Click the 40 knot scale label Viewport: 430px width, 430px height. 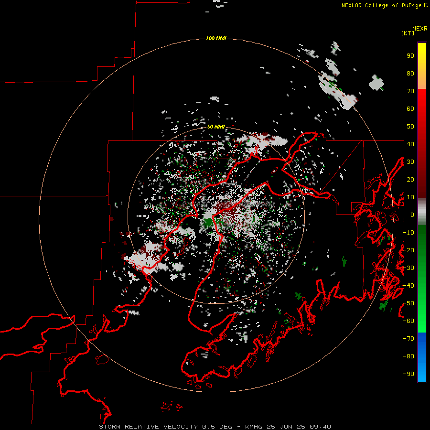tap(410, 144)
